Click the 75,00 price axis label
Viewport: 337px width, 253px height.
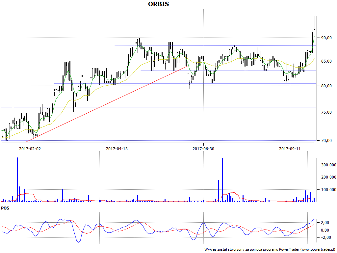pos(326,112)
